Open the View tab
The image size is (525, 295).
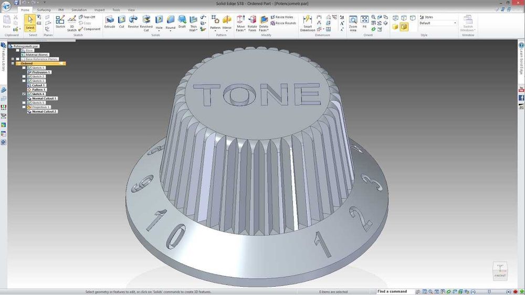[131, 10]
